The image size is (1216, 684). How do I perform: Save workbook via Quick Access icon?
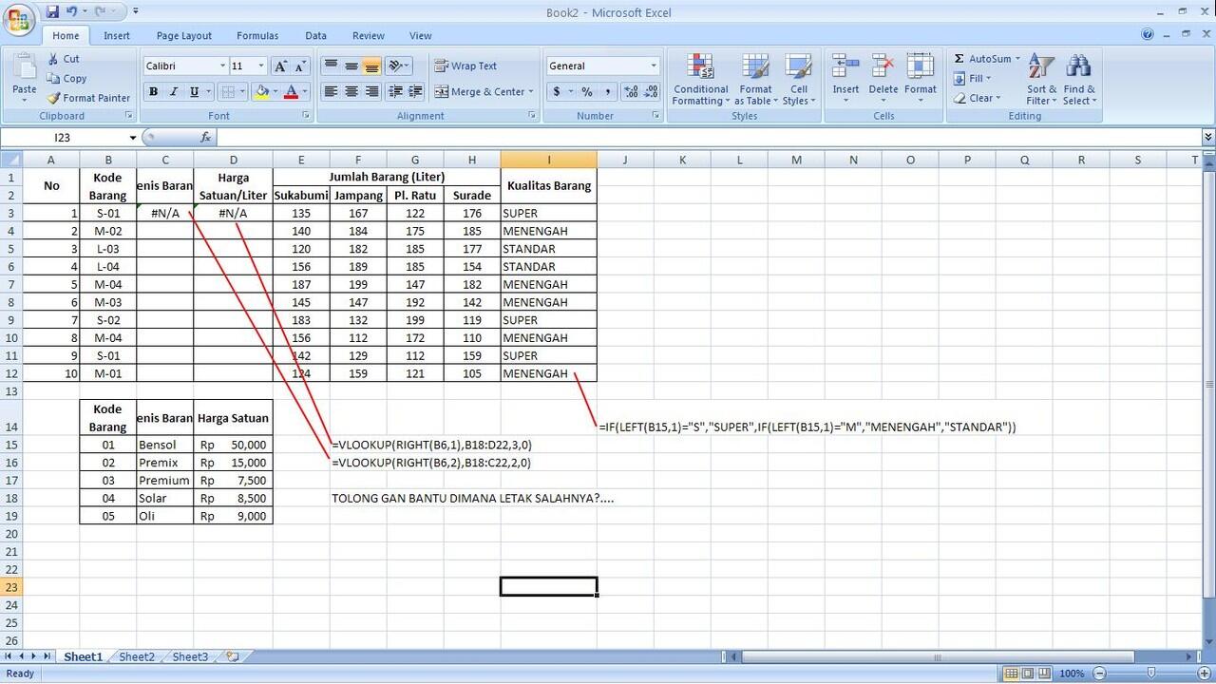pos(52,11)
